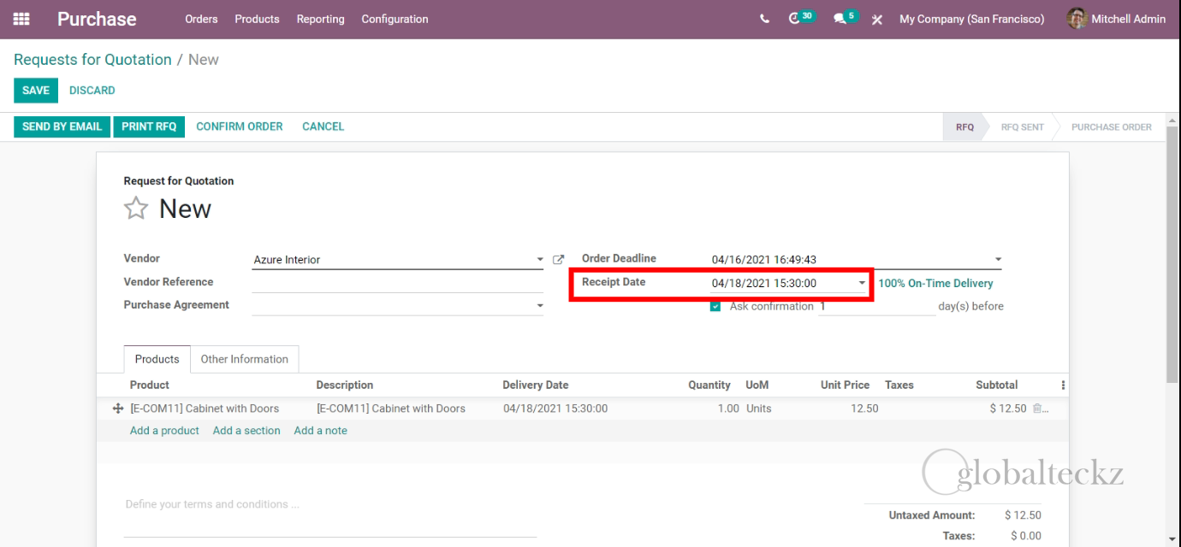Click the line delivery date 04/18/2021 15:30:00 cell
Screen dimensions: 1181x547
(555, 409)
